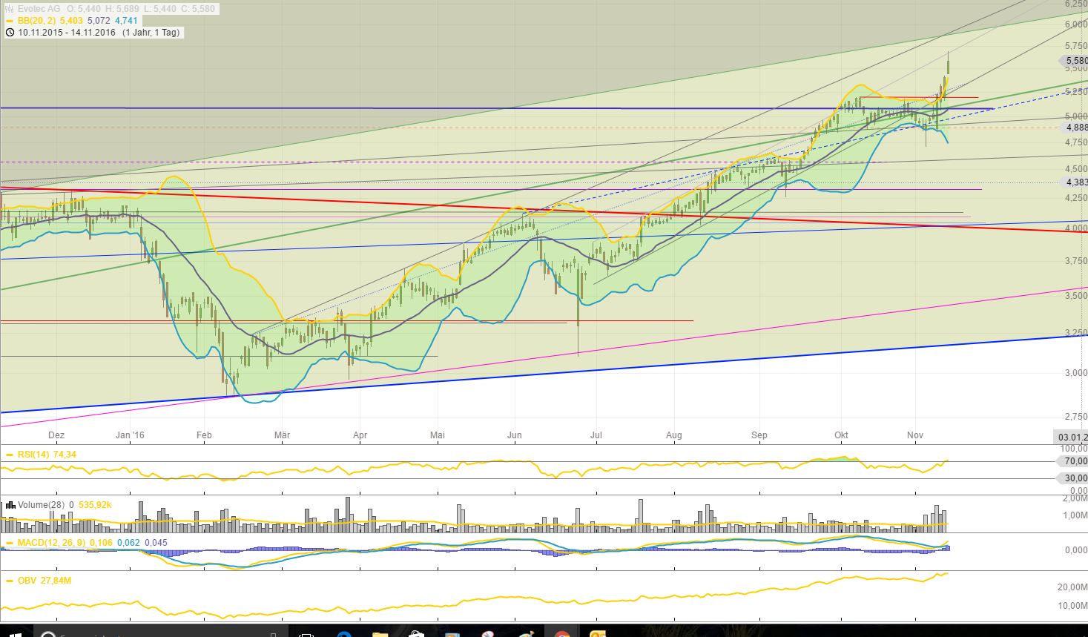Click the 2,750 price axis label
Screen dimensions: 1088x637
1076,416
